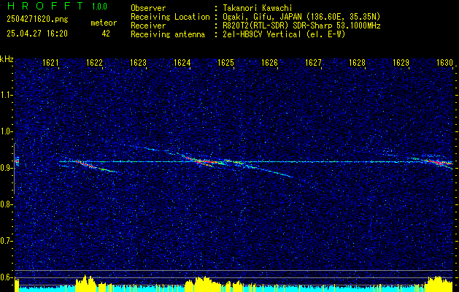This screenshot has height=292, width=459.
Task: Click the 1628 time marker
Action: [357, 63]
